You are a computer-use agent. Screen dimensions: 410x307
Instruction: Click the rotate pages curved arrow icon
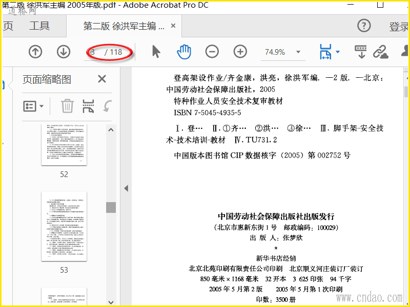107,106
